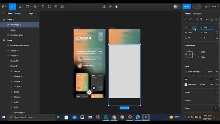
Task: Select the Text tool
Action: tap(43, 7)
